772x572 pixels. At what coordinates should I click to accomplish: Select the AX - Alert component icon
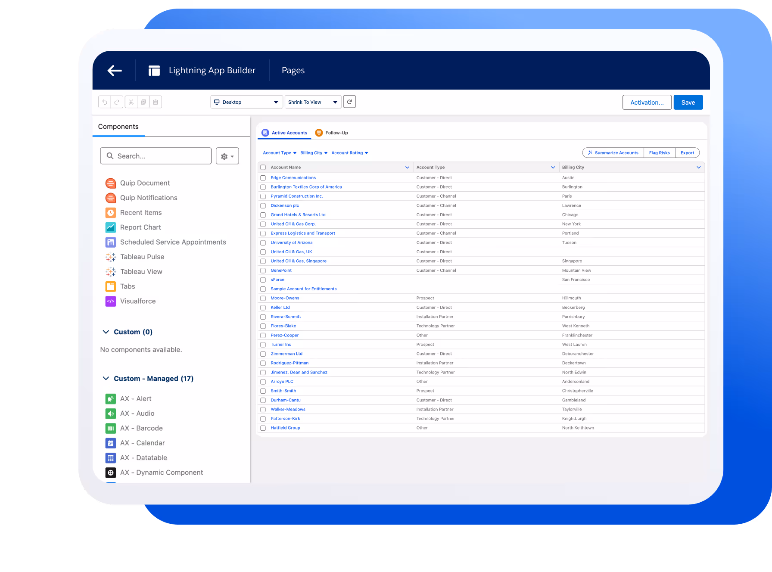coord(111,399)
